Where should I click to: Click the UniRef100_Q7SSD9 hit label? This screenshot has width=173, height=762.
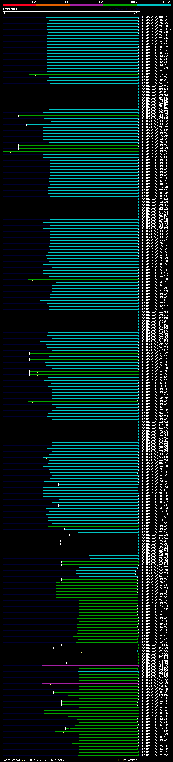click(x=155, y=472)
